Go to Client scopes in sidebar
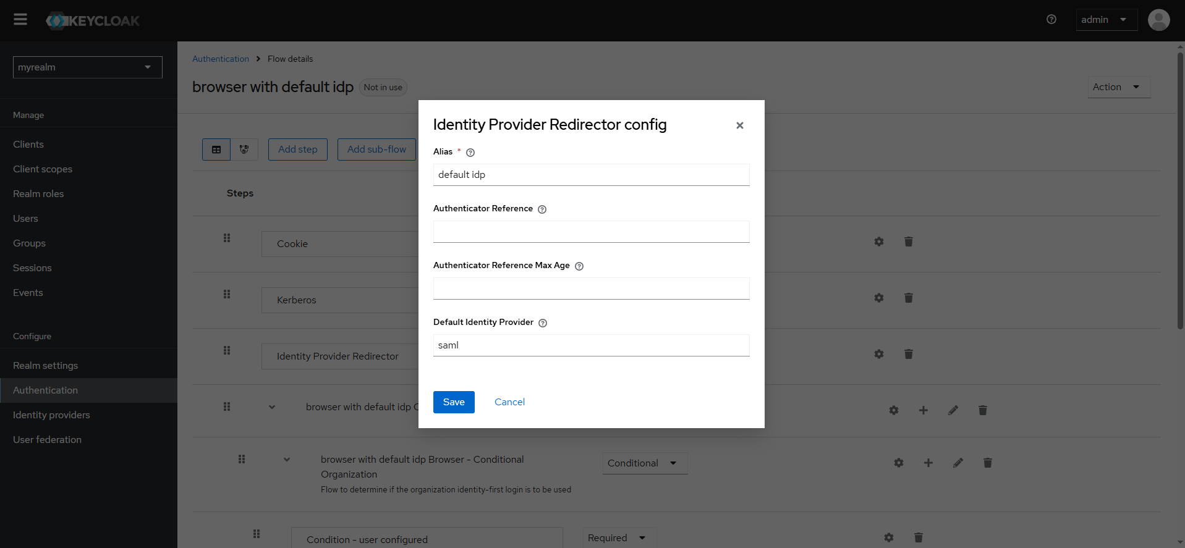 [x=43, y=169]
